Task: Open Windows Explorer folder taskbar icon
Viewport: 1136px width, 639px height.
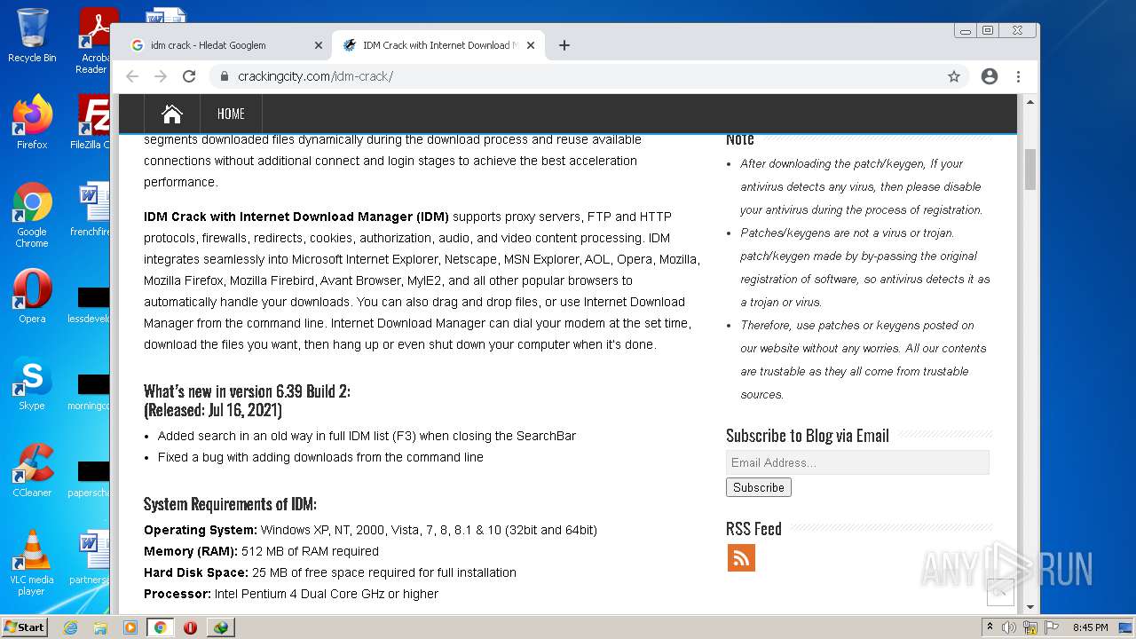Action: (x=100, y=627)
